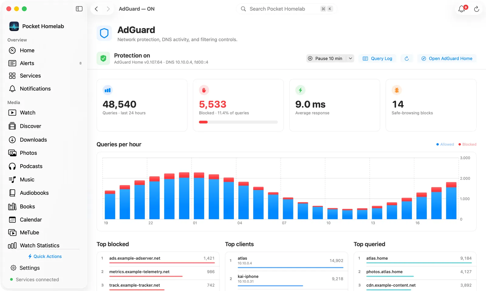
Task: Open the Query Log
Action: 378,59
